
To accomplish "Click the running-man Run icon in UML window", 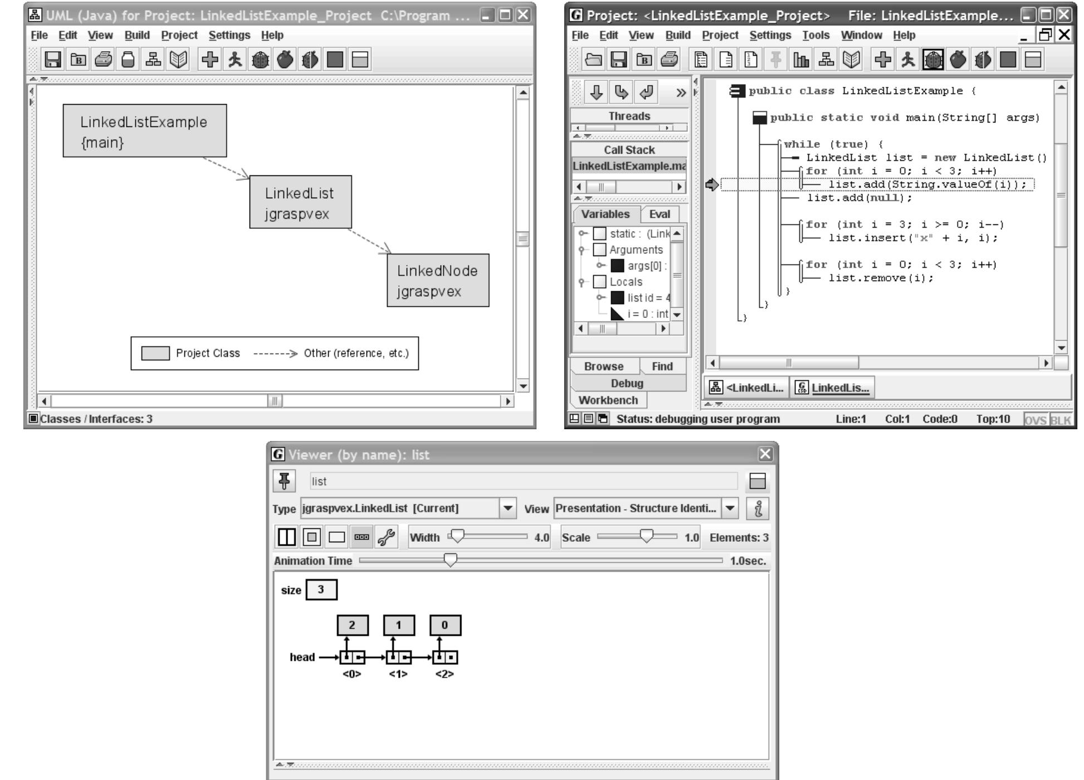I will [x=235, y=60].
